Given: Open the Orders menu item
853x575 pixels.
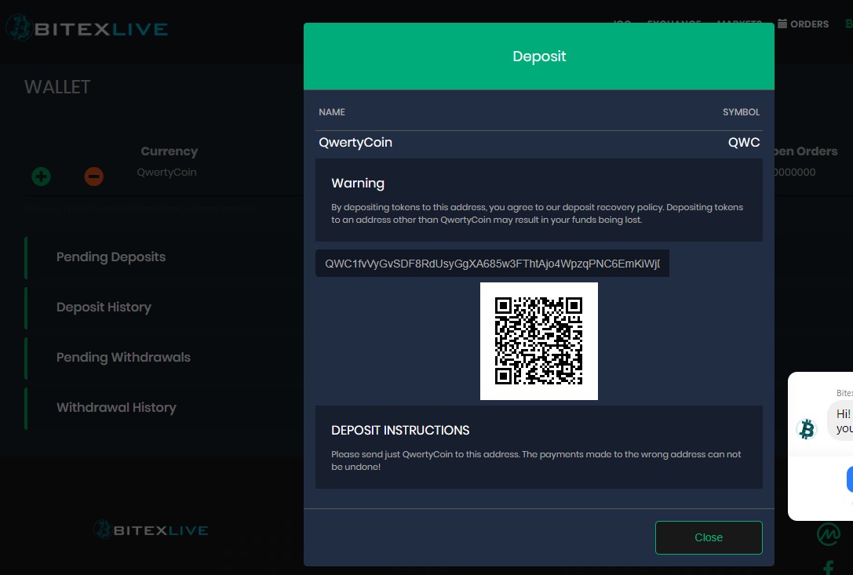Looking at the screenshot, I should pyautogui.click(x=803, y=24).
